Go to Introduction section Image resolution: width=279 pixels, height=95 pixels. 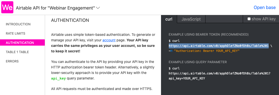pyautogui.click(x=18, y=24)
